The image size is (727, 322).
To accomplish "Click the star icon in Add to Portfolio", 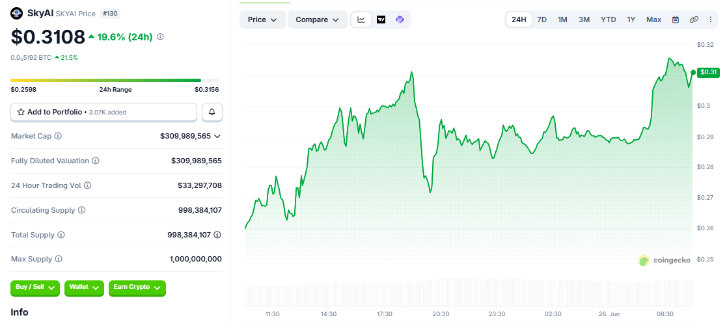I will pyautogui.click(x=21, y=112).
